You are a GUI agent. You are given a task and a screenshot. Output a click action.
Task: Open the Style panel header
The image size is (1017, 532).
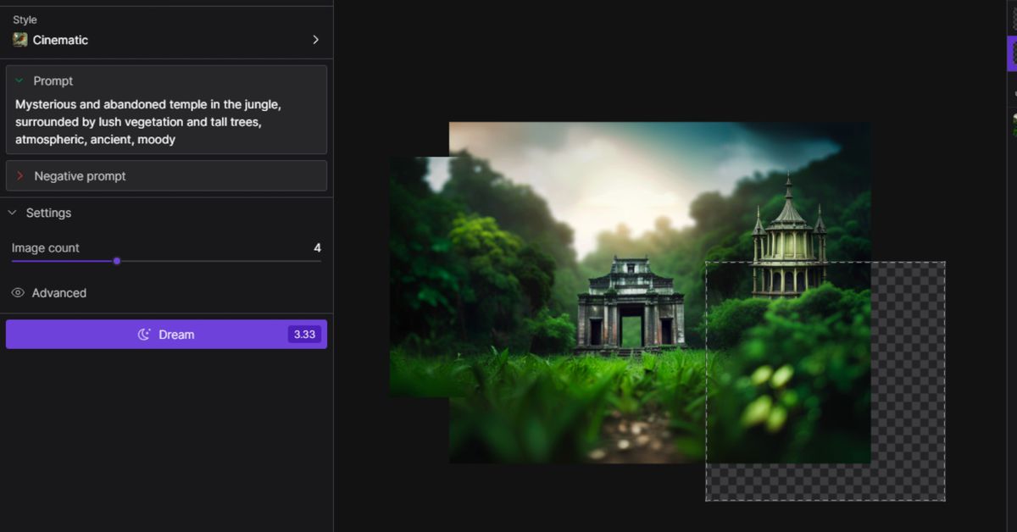click(x=25, y=19)
